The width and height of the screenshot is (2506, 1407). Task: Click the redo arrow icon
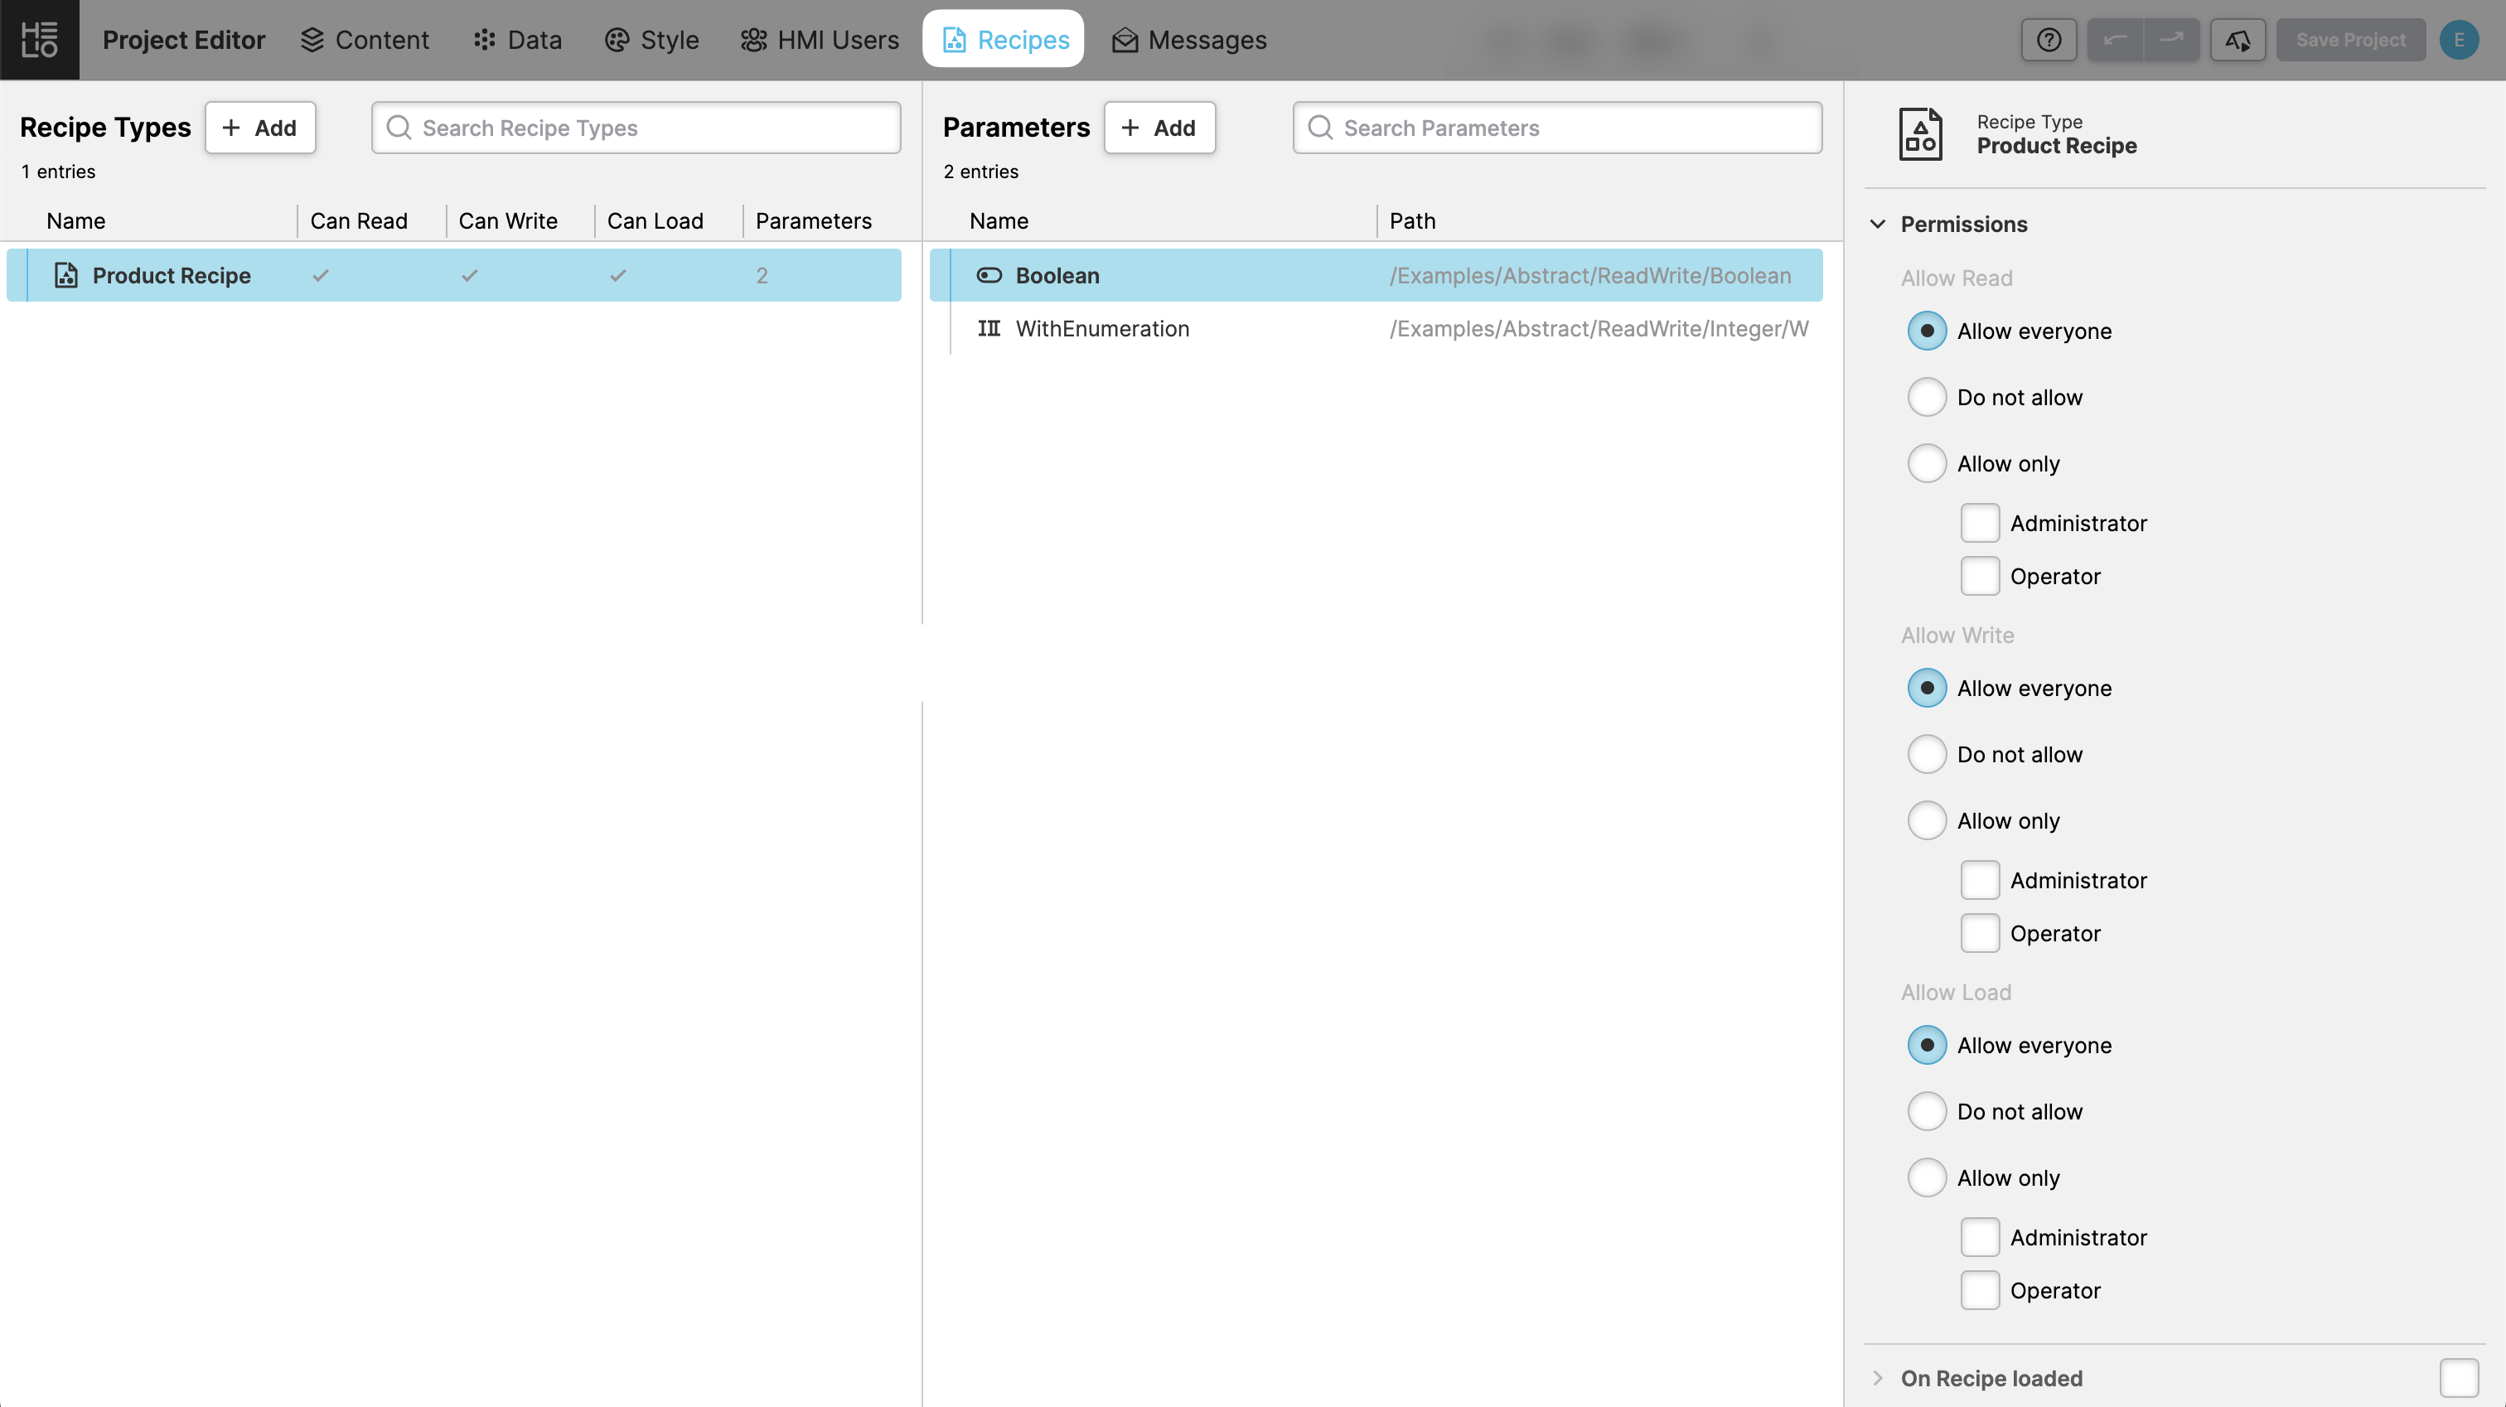tap(2171, 40)
